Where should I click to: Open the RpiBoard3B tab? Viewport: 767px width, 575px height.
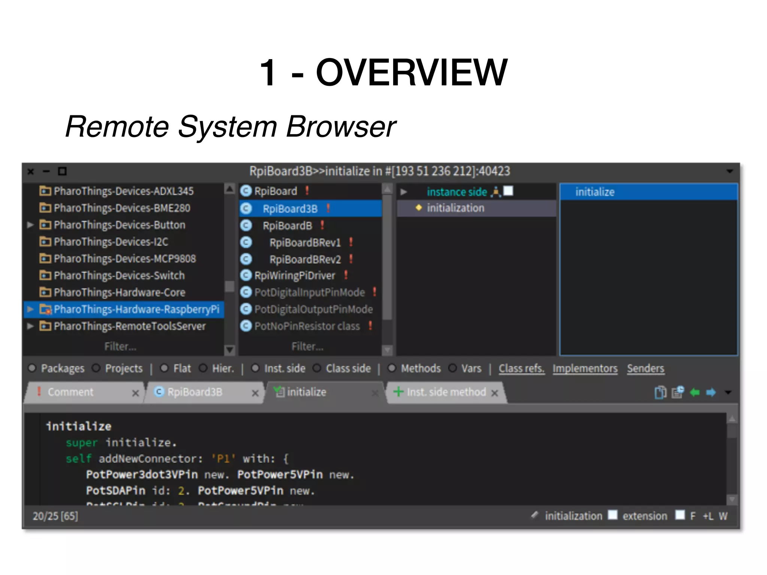click(x=204, y=392)
